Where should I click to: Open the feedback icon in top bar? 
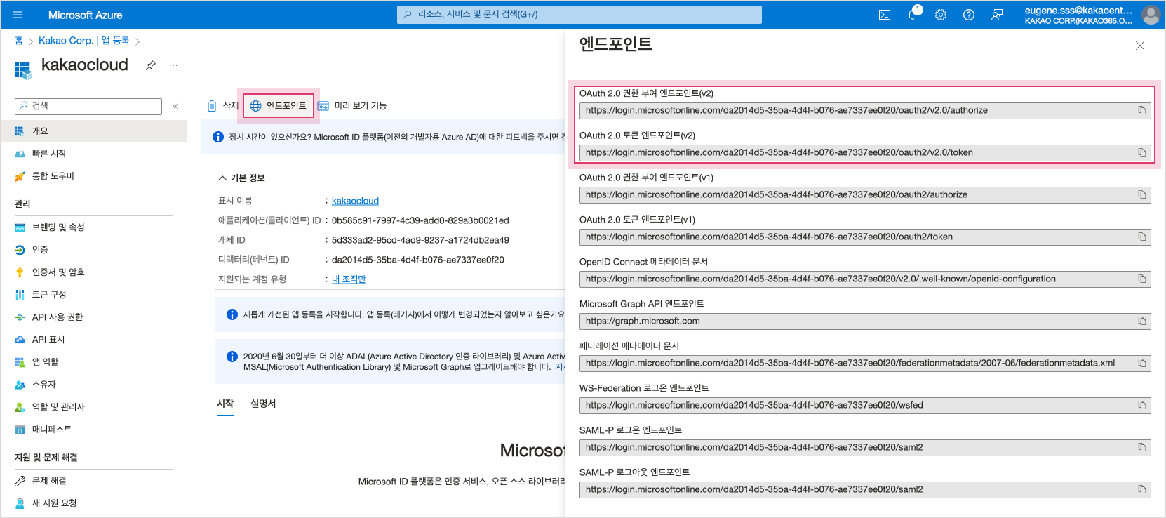(x=997, y=15)
